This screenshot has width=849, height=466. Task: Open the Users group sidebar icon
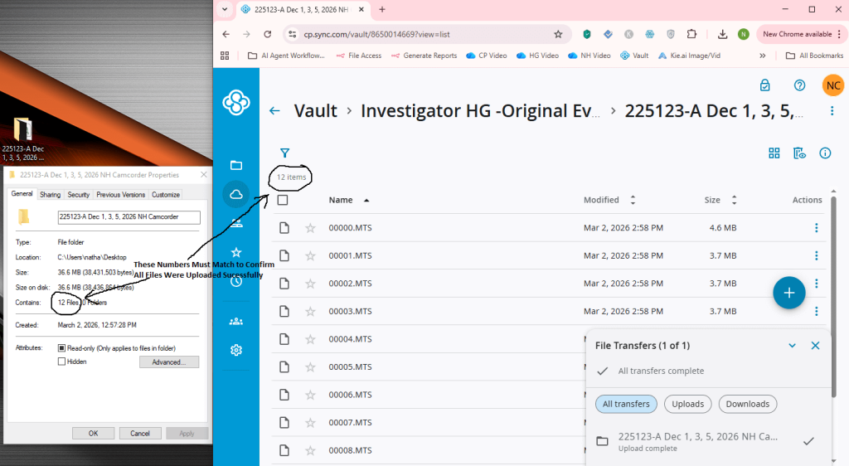pos(236,321)
